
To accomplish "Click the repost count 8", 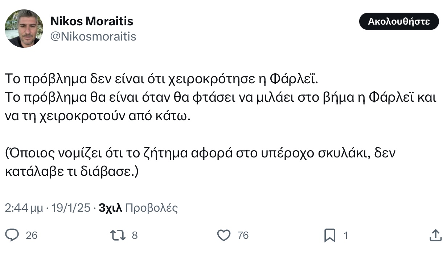I will click(135, 236).
